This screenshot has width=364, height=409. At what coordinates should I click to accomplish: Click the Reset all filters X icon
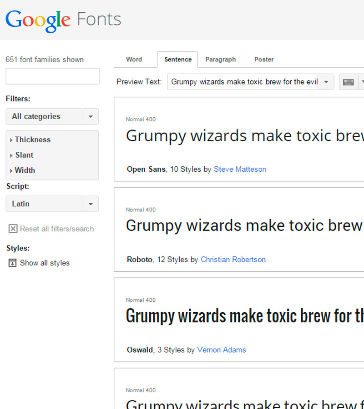click(13, 229)
